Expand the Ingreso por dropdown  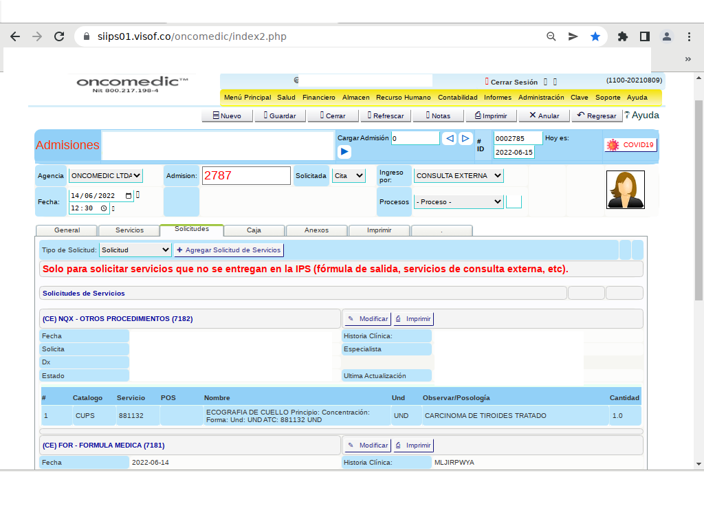459,176
